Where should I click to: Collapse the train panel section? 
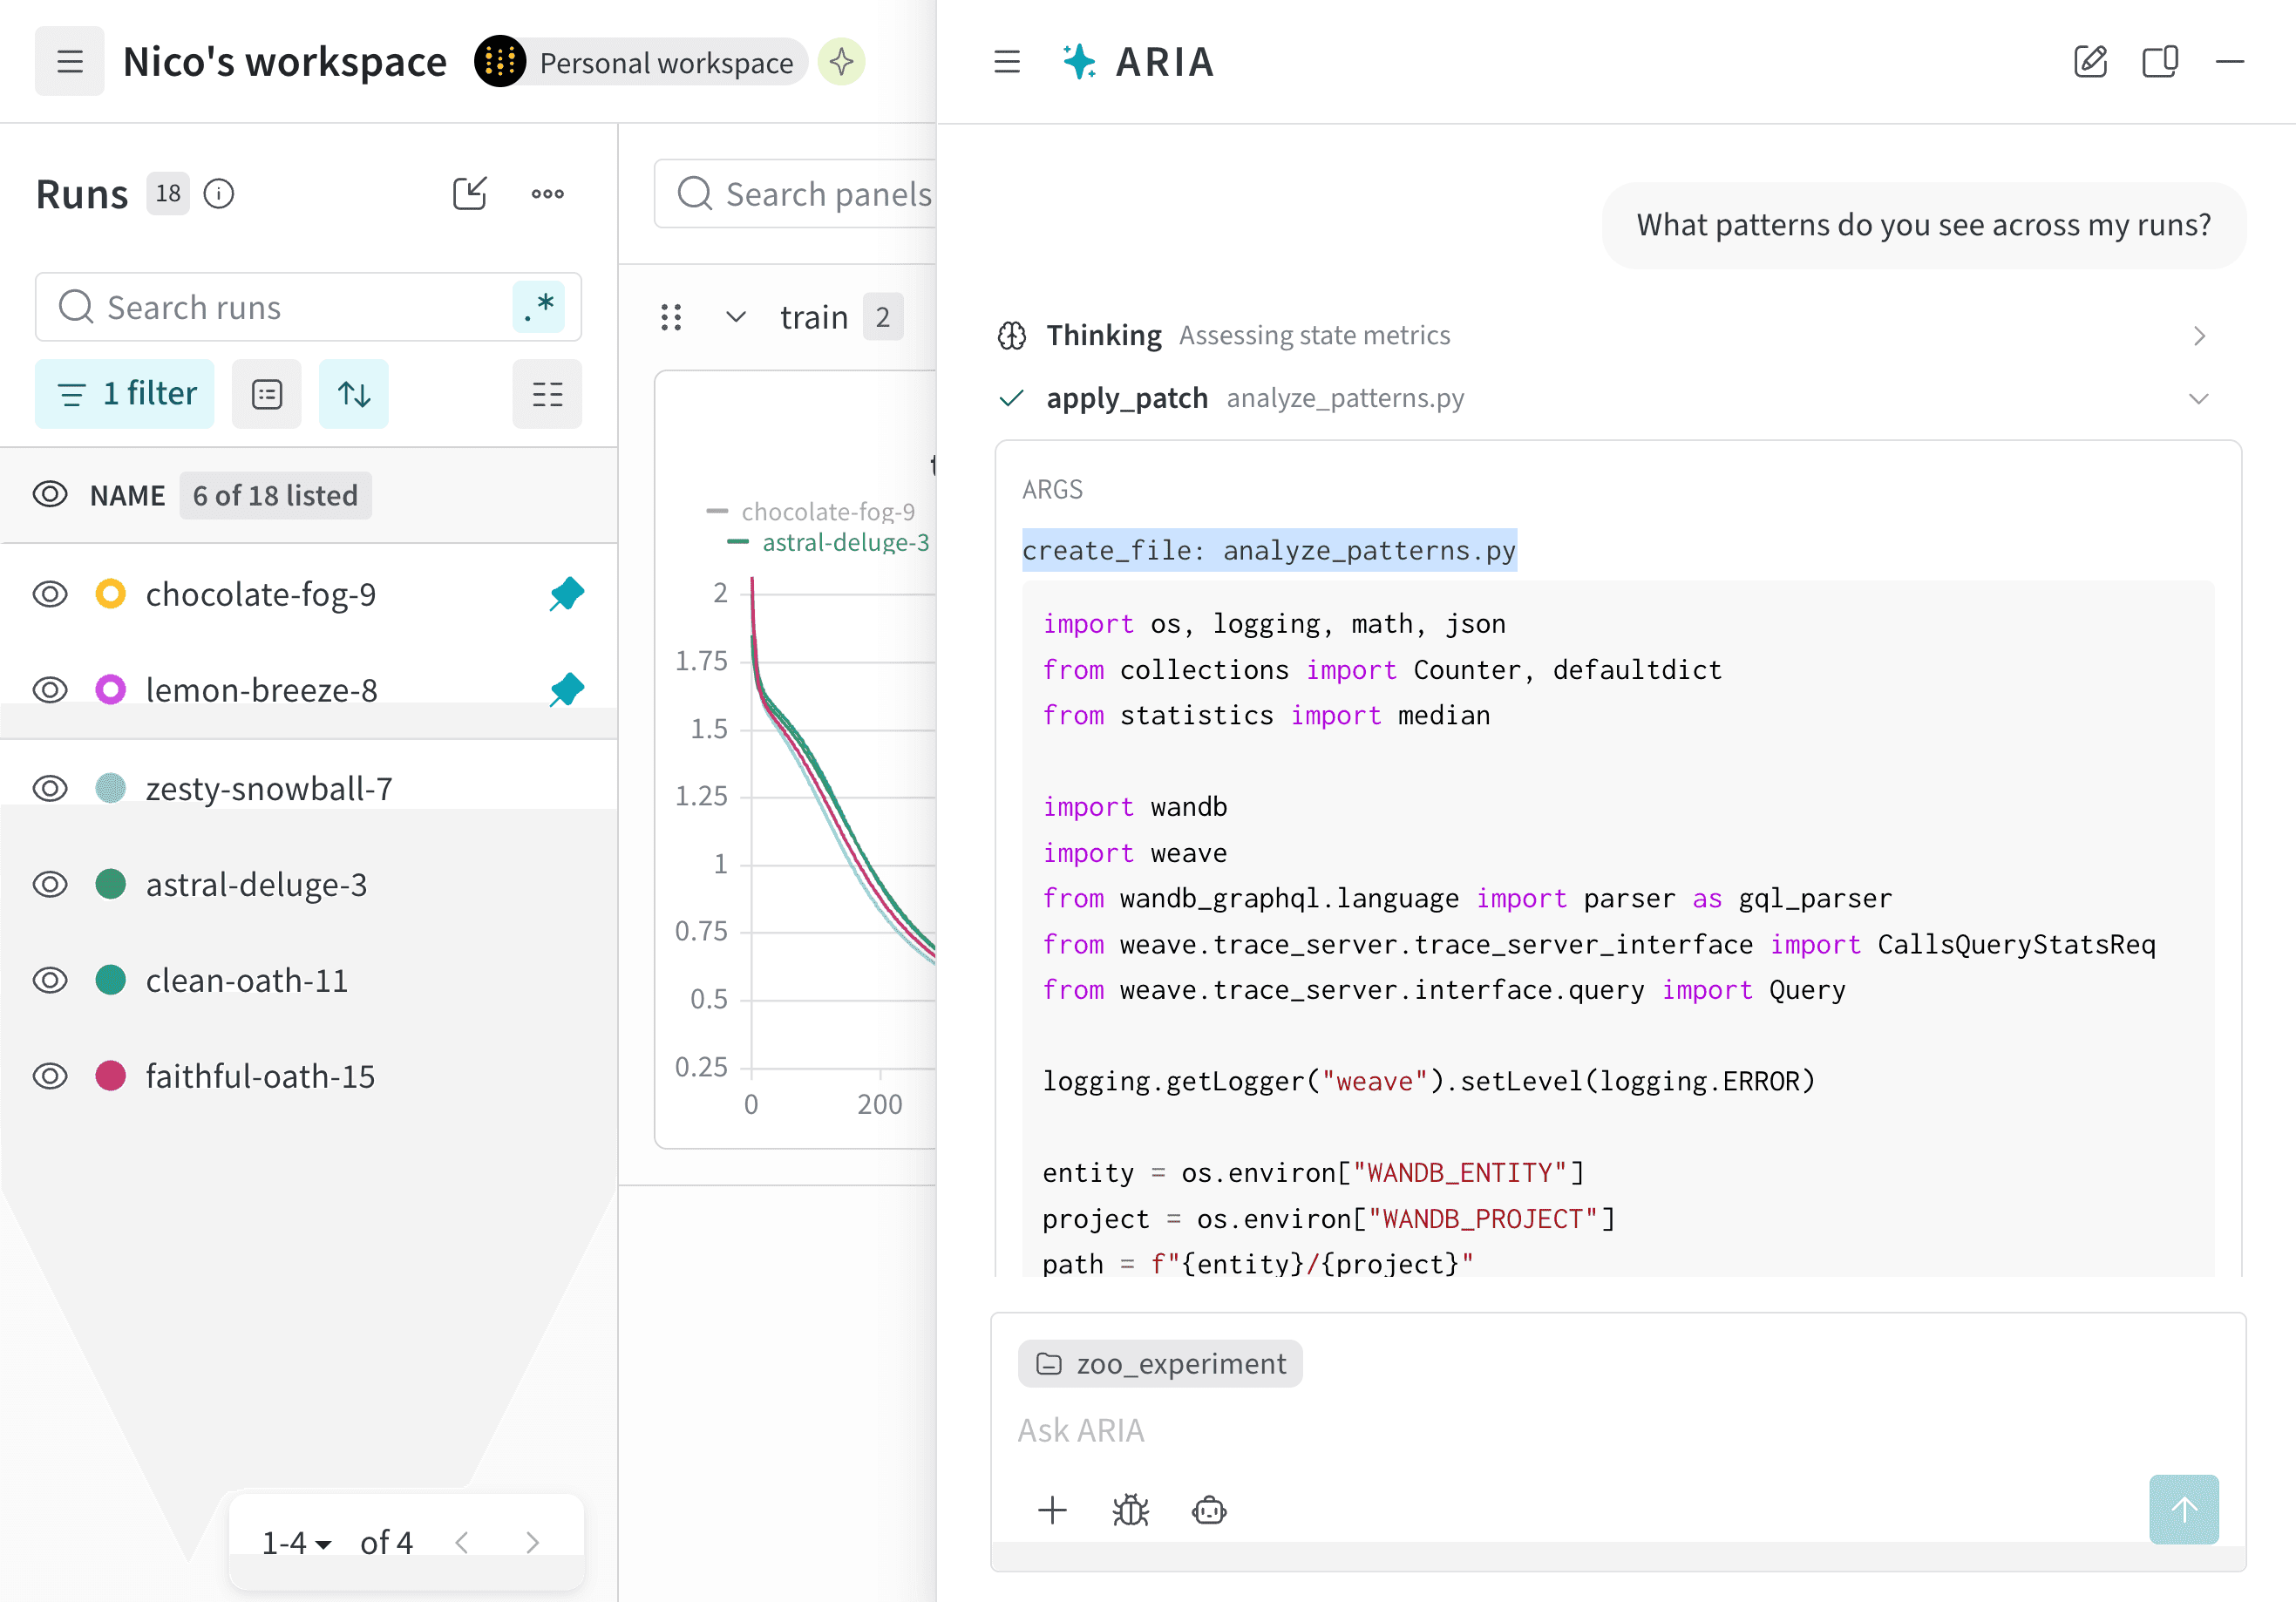point(736,317)
